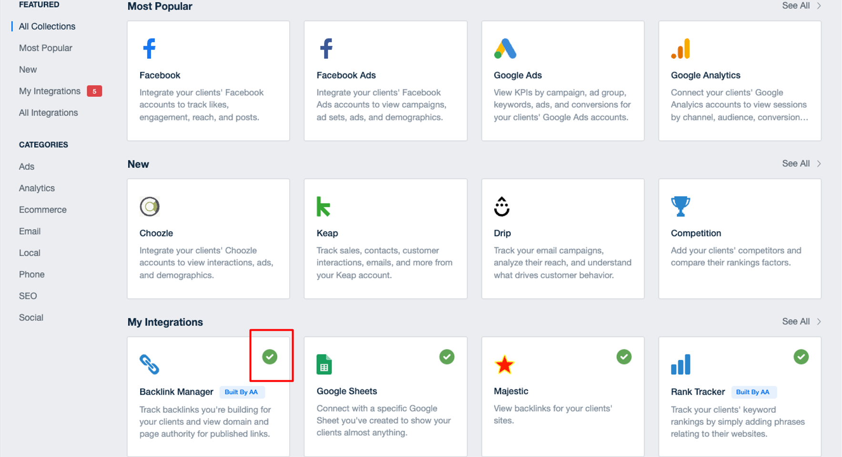The height and width of the screenshot is (457, 842).
Task: Click the Keap green K icon
Action: [x=324, y=206]
